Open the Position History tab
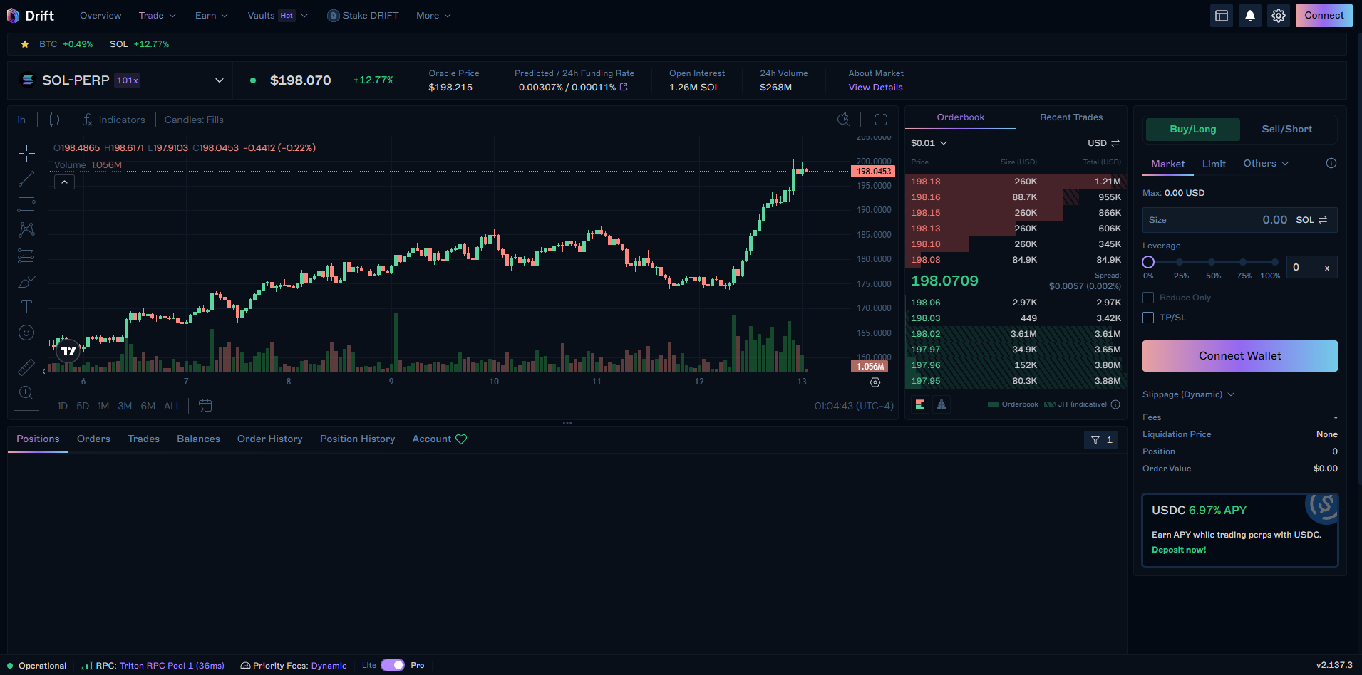This screenshot has width=1362, height=675. (357, 439)
